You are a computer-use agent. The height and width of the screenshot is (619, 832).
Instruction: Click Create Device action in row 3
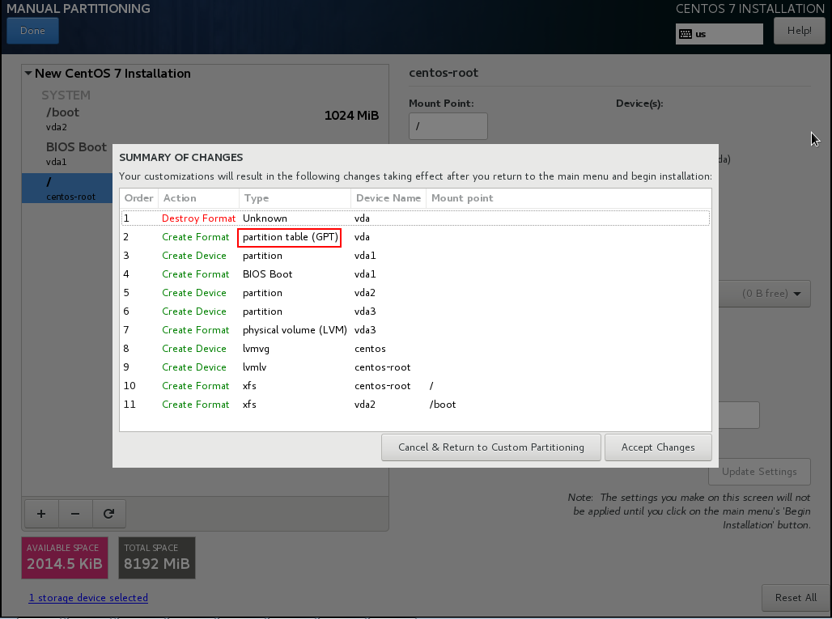click(x=194, y=256)
